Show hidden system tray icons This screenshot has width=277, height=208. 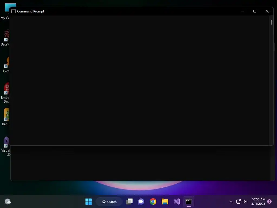pyautogui.click(x=231, y=201)
